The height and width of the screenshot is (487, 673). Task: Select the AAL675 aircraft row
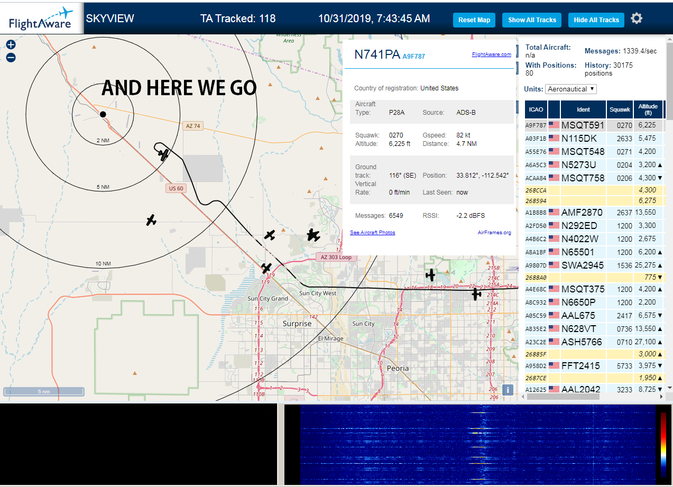pyautogui.click(x=594, y=316)
